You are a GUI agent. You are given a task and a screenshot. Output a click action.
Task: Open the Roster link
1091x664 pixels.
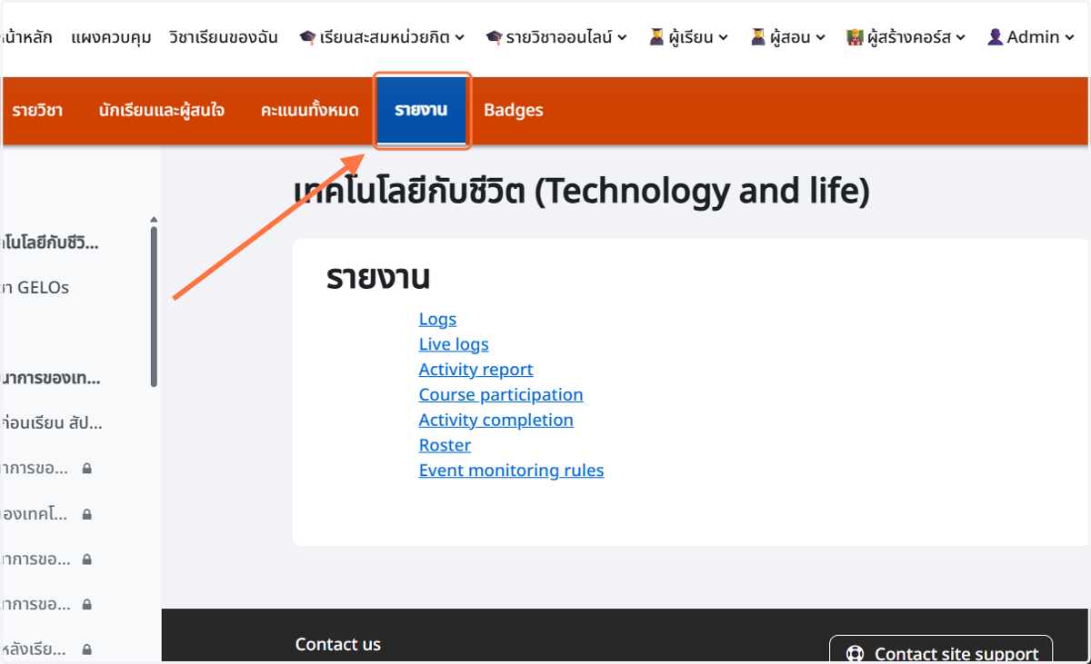pyautogui.click(x=445, y=445)
